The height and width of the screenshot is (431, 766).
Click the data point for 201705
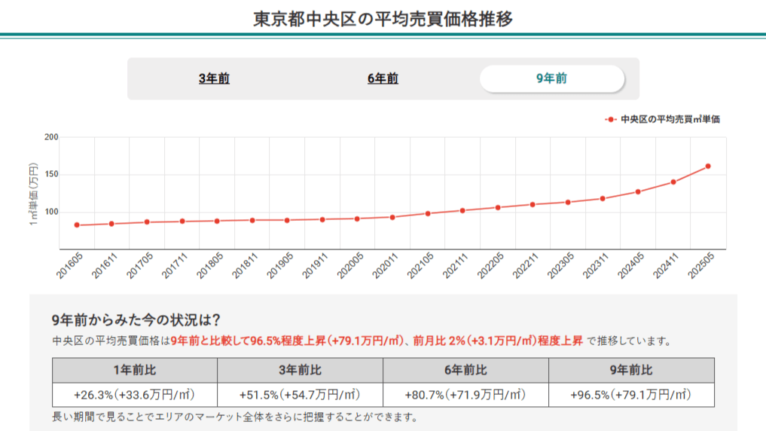point(147,222)
